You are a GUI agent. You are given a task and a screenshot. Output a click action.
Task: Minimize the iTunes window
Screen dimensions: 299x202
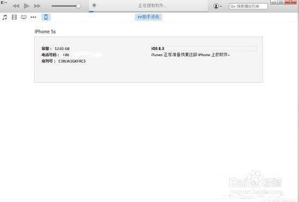pyautogui.click(x=274, y=2)
